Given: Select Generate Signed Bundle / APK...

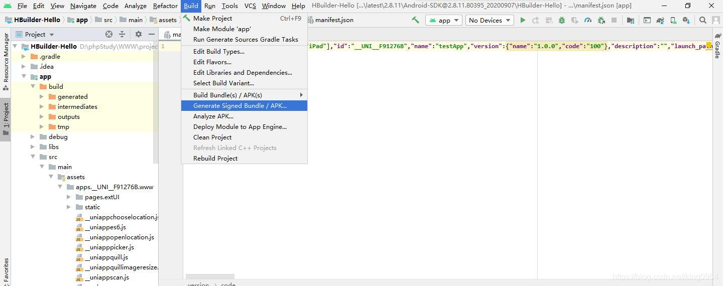Looking at the screenshot, I should pyautogui.click(x=244, y=105).
